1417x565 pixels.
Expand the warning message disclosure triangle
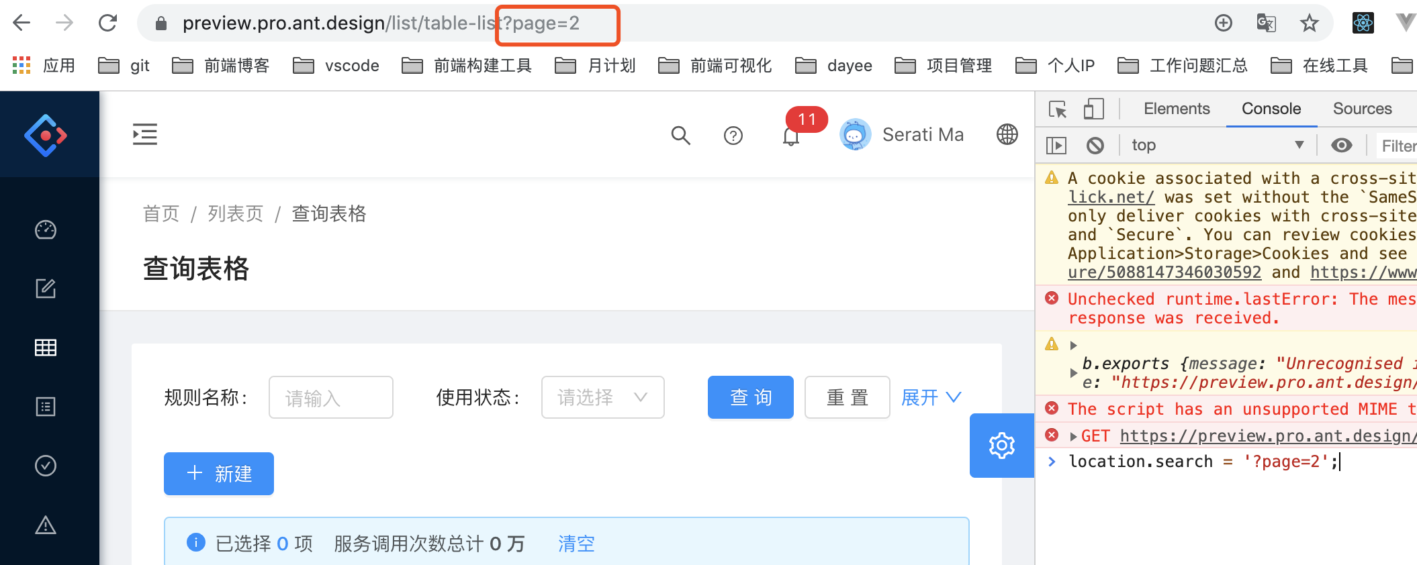tap(1073, 346)
